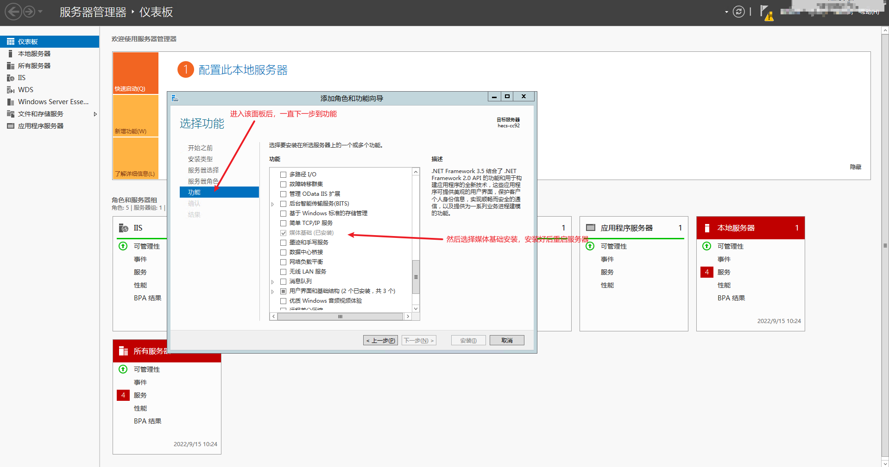The width and height of the screenshot is (889, 467).
Task: Click red 4 服务 badge in 所有服务器 tile
Action: tap(123, 395)
